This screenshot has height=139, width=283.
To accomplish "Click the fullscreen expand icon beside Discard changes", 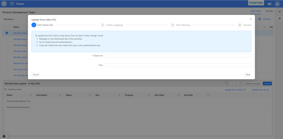I will pos(241,83).
